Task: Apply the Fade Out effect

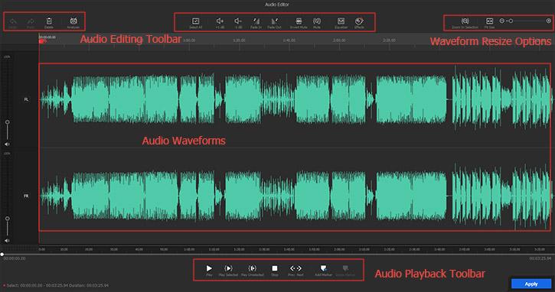Action: pos(274,21)
